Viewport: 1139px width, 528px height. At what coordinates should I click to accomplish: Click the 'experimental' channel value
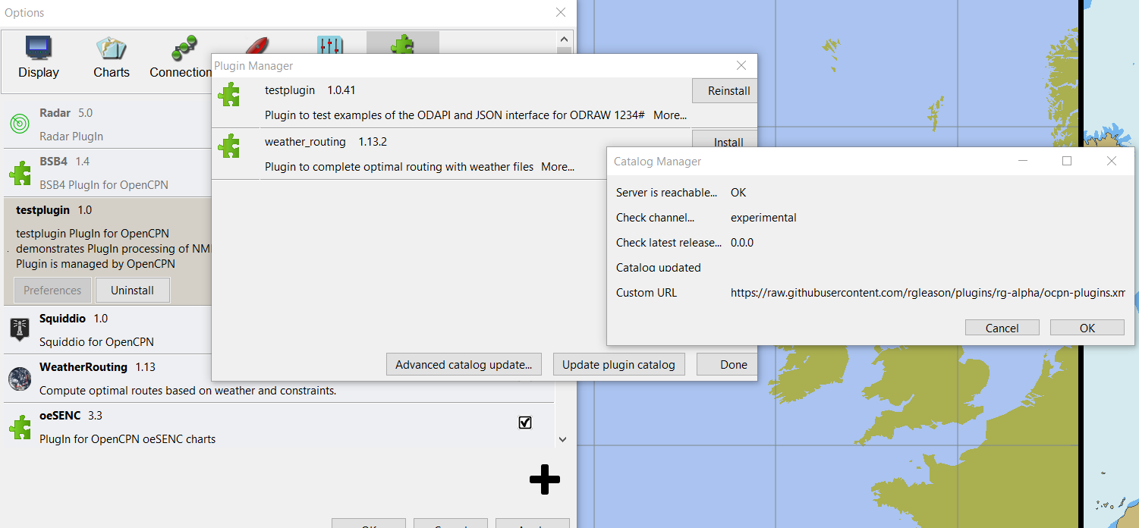763,218
